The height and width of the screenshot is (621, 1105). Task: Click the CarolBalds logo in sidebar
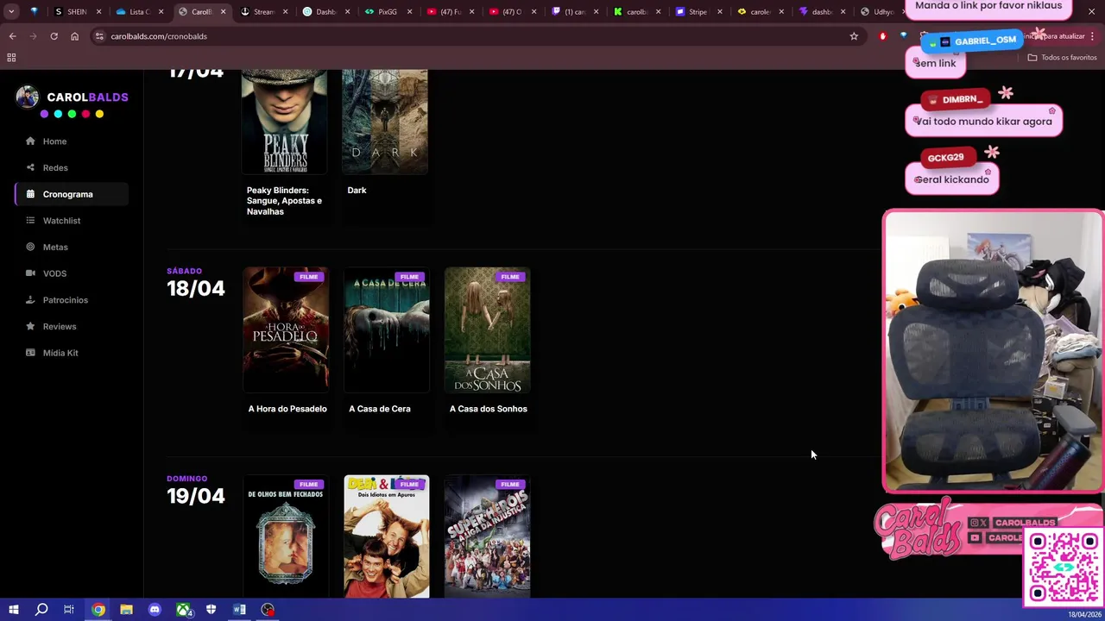click(72, 97)
